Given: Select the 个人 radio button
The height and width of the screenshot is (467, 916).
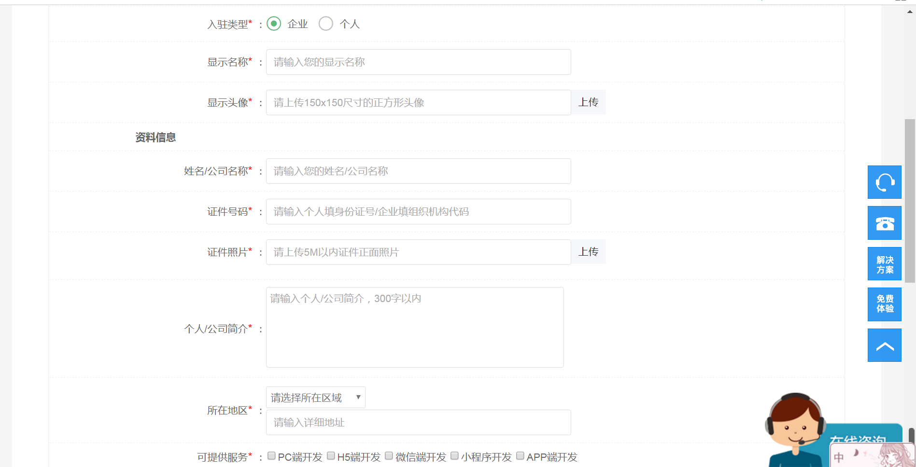Looking at the screenshot, I should click(326, 24).
